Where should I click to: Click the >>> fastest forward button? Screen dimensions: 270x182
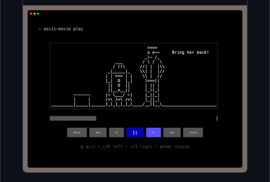pyautogui.click(x=193, y=132)
